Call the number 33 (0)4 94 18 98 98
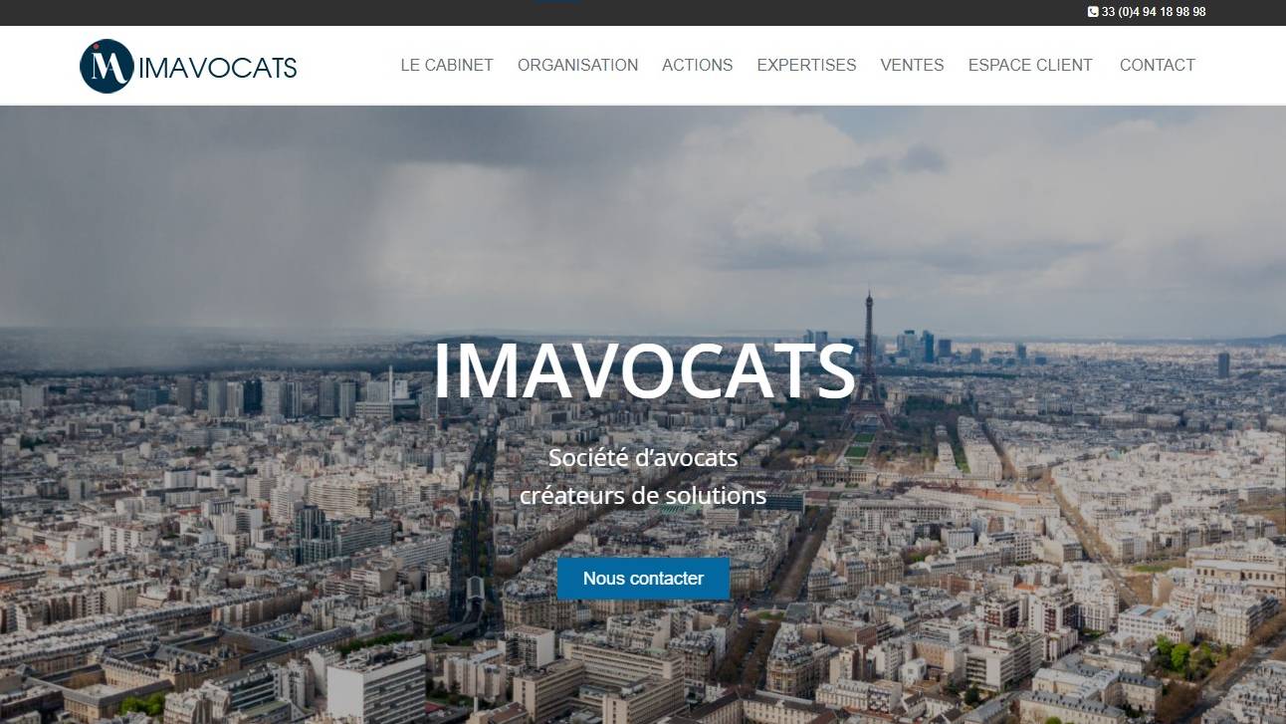 click(x=1154, y=12)
